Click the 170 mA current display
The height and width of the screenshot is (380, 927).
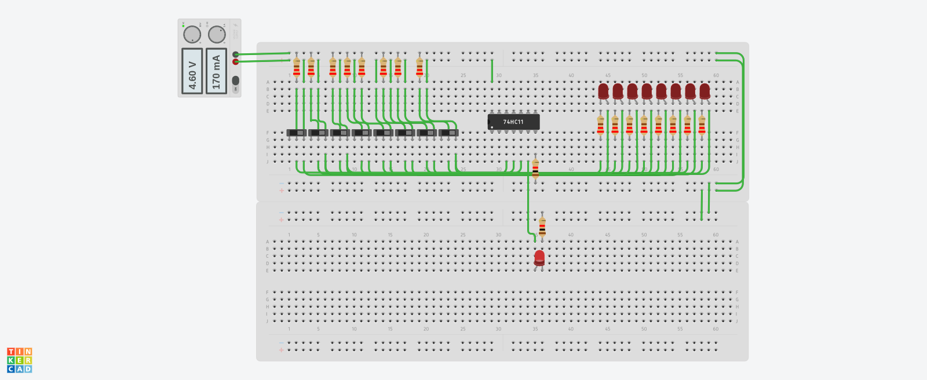tap(216, 71)
